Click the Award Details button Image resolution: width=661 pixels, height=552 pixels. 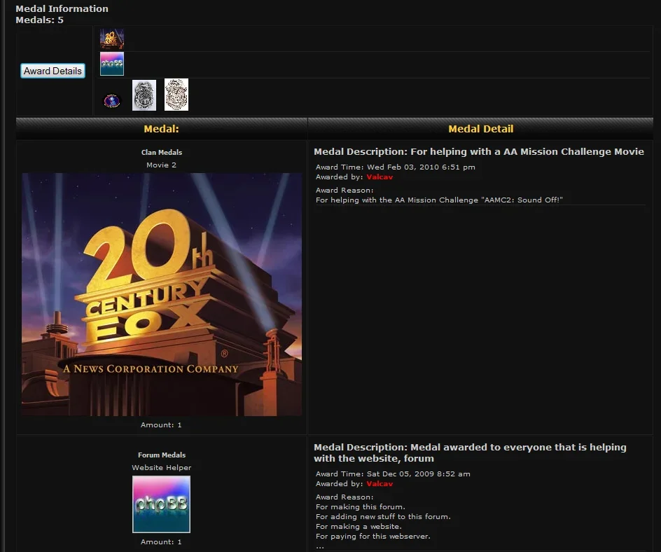pyautogui.click(x=53, y=71)
